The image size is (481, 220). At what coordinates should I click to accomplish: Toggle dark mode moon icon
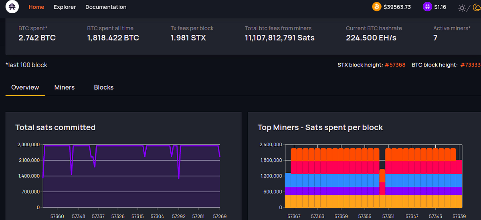pyautogui.click(x=477, y=7)
